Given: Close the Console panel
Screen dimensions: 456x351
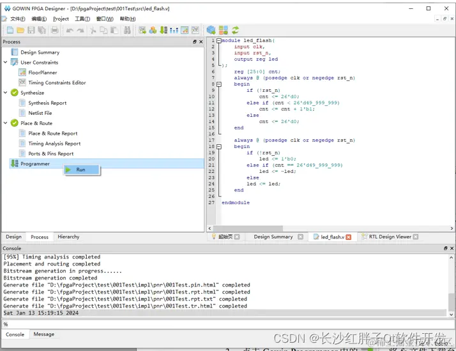Looking at the screenshot, I should pos(452,248).
